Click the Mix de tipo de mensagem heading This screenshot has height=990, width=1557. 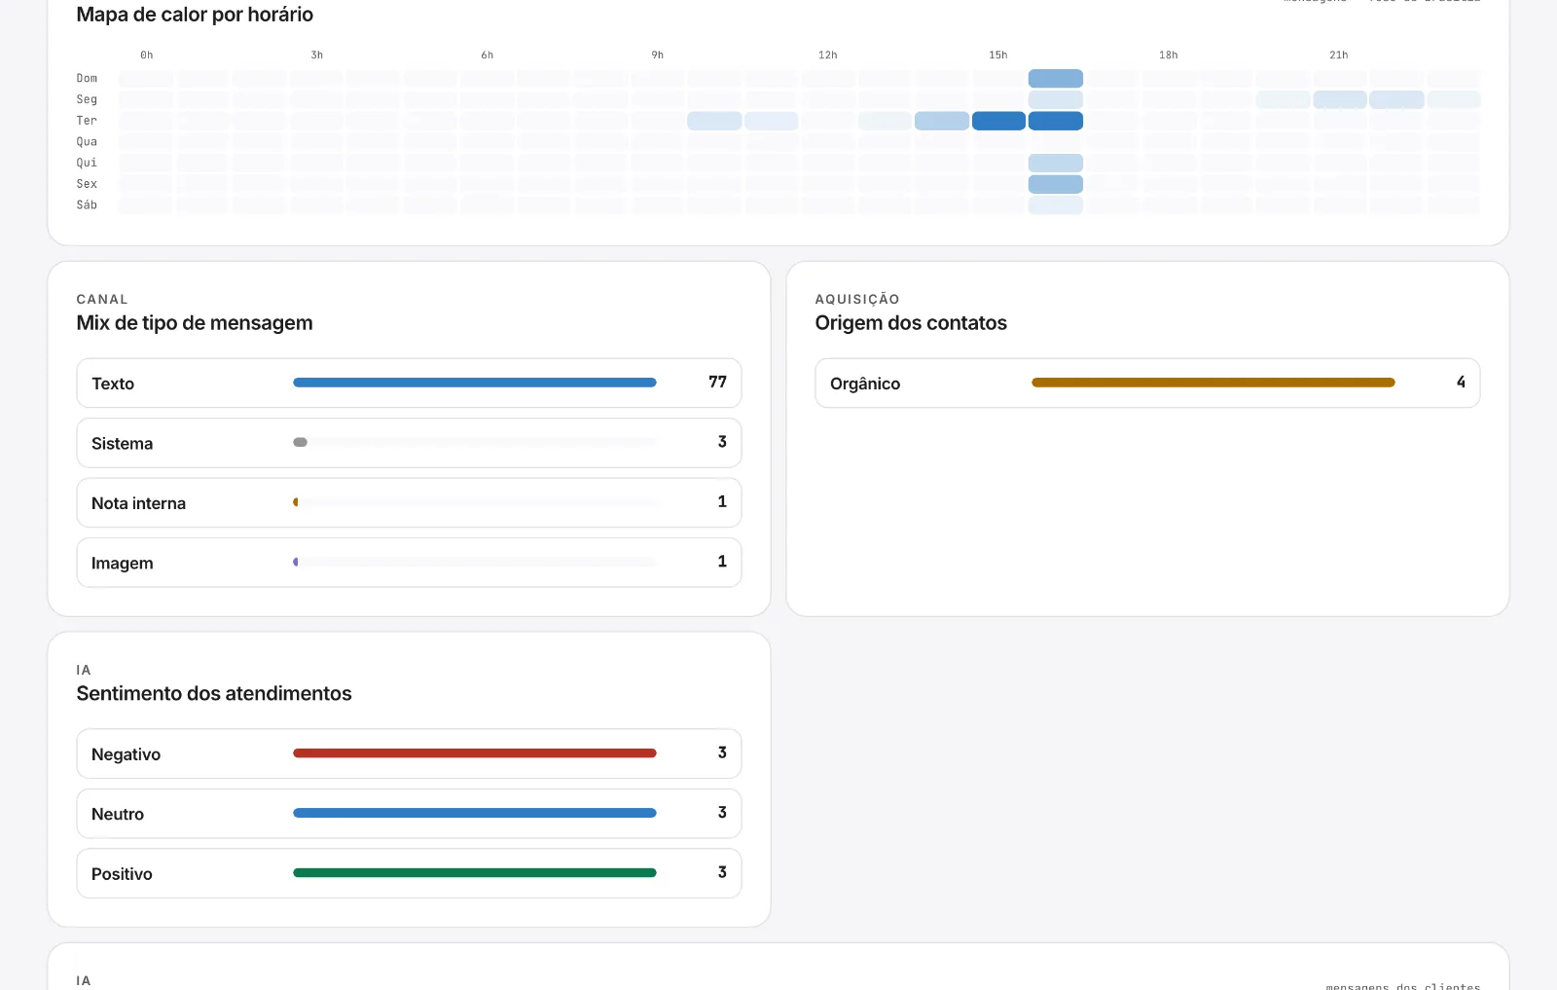(195, 323)
